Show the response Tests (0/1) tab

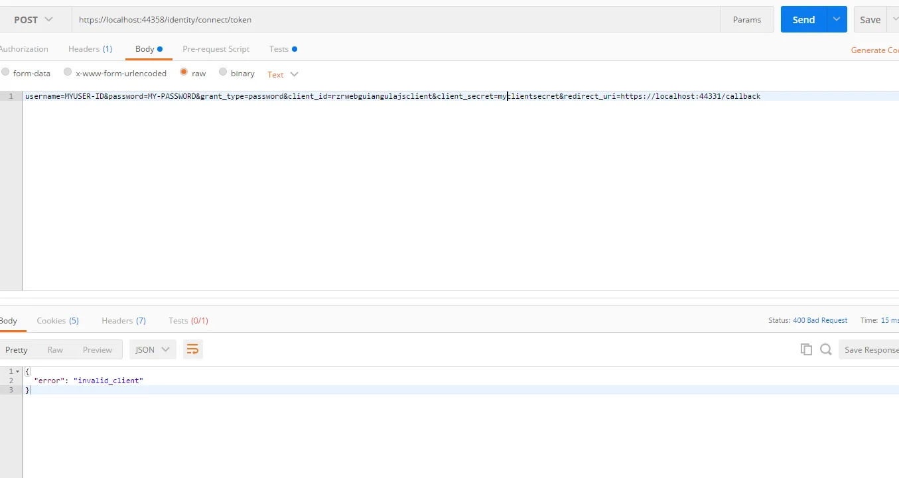188,321
